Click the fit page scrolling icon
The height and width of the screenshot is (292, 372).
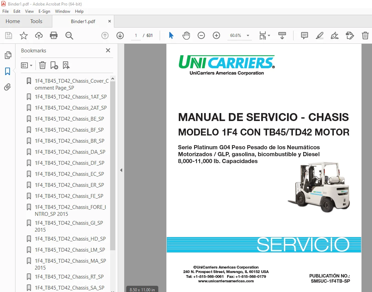click(x=263, y=36)
